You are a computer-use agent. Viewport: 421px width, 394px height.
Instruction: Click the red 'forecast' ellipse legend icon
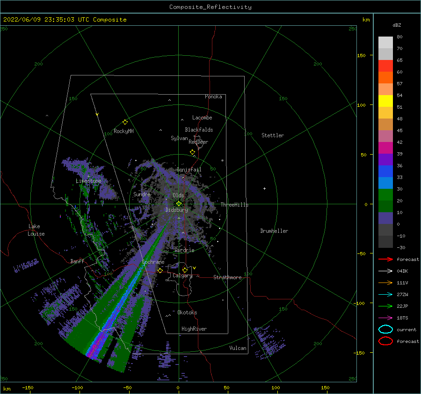pyautogui.click(x=385, y=341)
